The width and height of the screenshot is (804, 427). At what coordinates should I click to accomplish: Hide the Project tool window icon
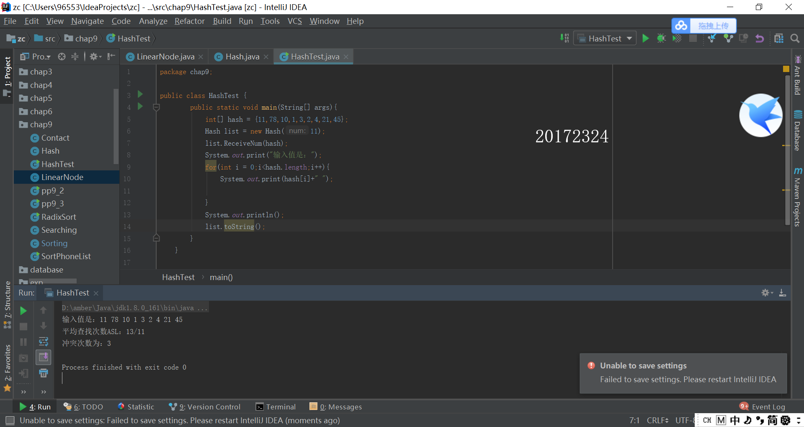tap(111, 57)
